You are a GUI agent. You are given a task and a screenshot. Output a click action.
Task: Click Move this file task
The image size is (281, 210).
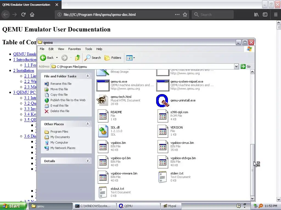pyautogui.click(x=59, y=89)
